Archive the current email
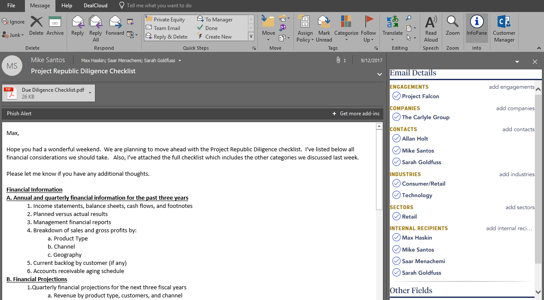This screenshot has height=300, width=544. point(55,27)
